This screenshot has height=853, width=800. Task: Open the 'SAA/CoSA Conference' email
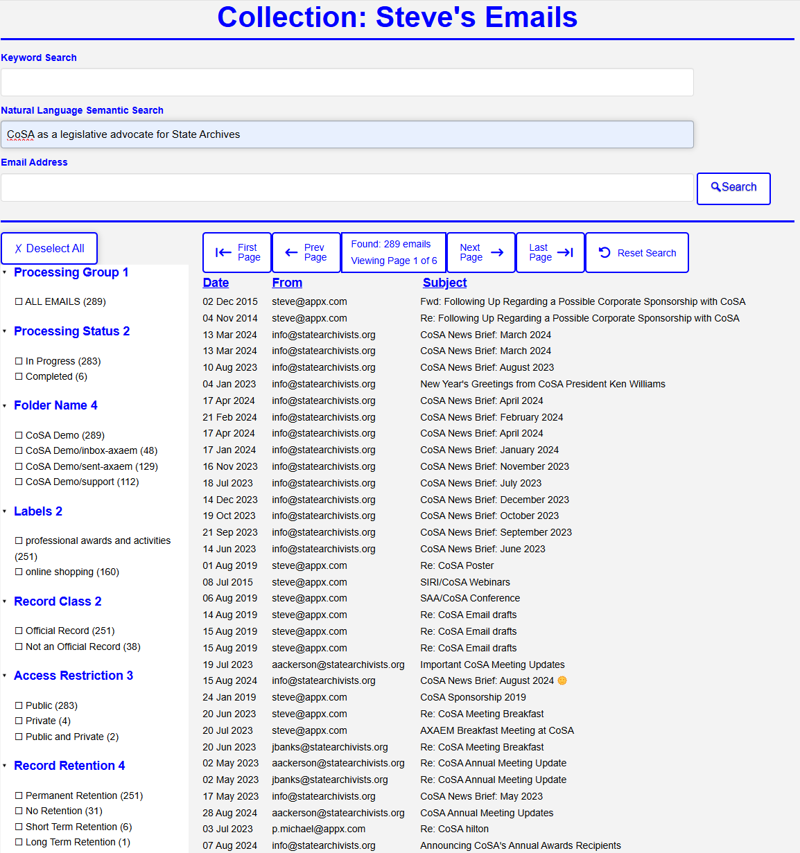coord(470,598)
